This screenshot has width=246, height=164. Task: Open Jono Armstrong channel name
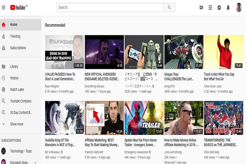[x=173, y=152]
